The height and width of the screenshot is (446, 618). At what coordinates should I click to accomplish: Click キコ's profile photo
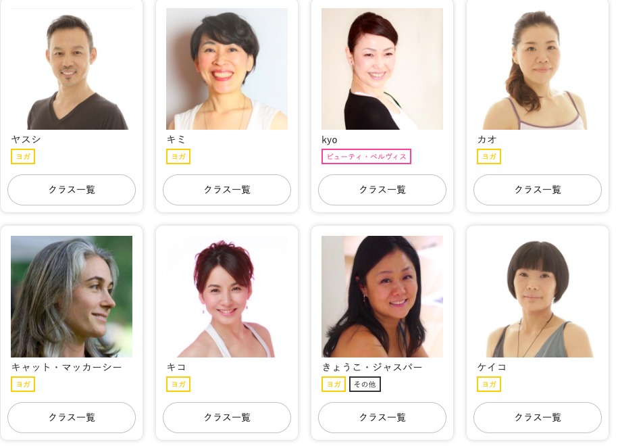click(x=227, y=297)
